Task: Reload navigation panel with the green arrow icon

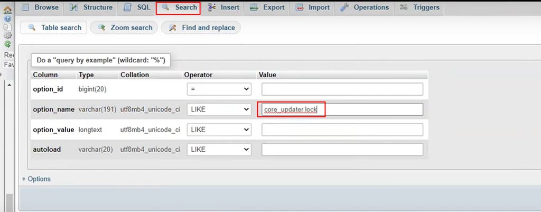Action: point(7,44)
